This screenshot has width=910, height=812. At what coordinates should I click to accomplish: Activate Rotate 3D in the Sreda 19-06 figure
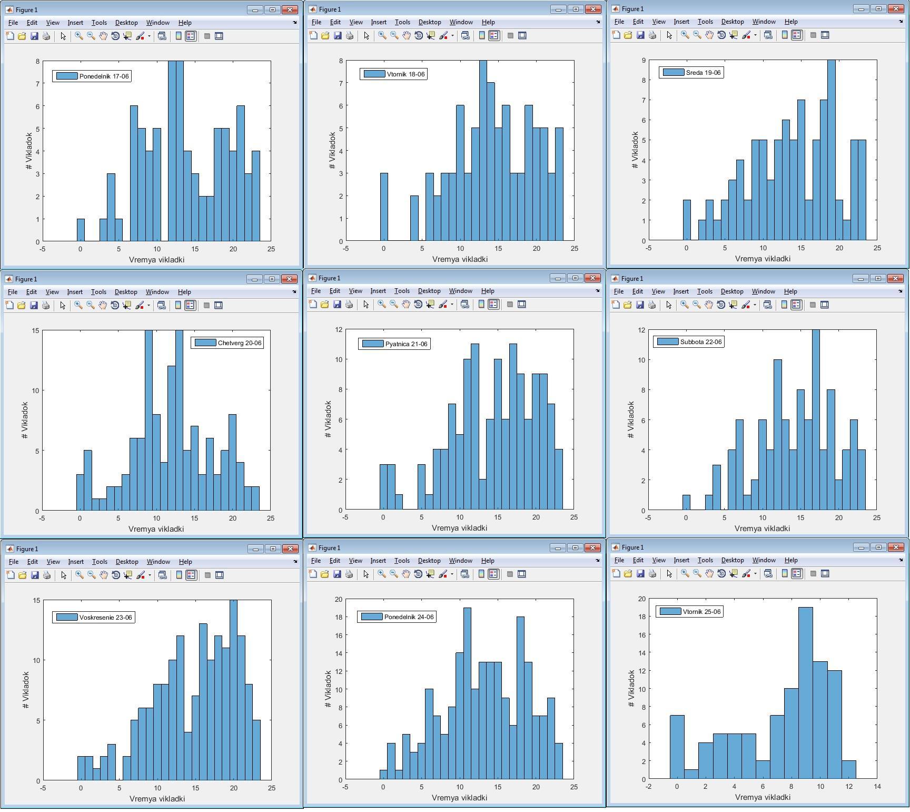721,35
